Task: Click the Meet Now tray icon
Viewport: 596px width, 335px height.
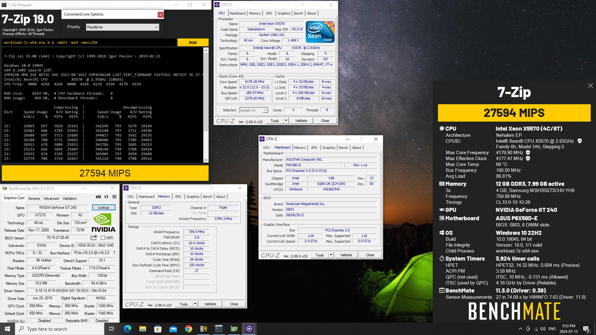Action: point(528,329)
